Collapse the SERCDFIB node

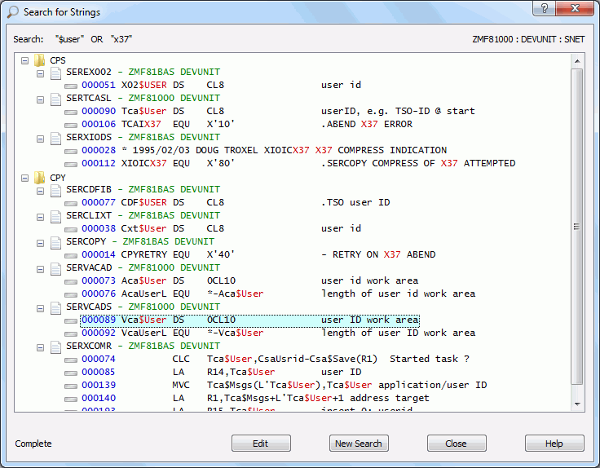40,191
